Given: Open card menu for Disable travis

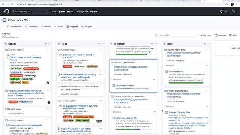Looking at the screenshot, I should [48, 109].
